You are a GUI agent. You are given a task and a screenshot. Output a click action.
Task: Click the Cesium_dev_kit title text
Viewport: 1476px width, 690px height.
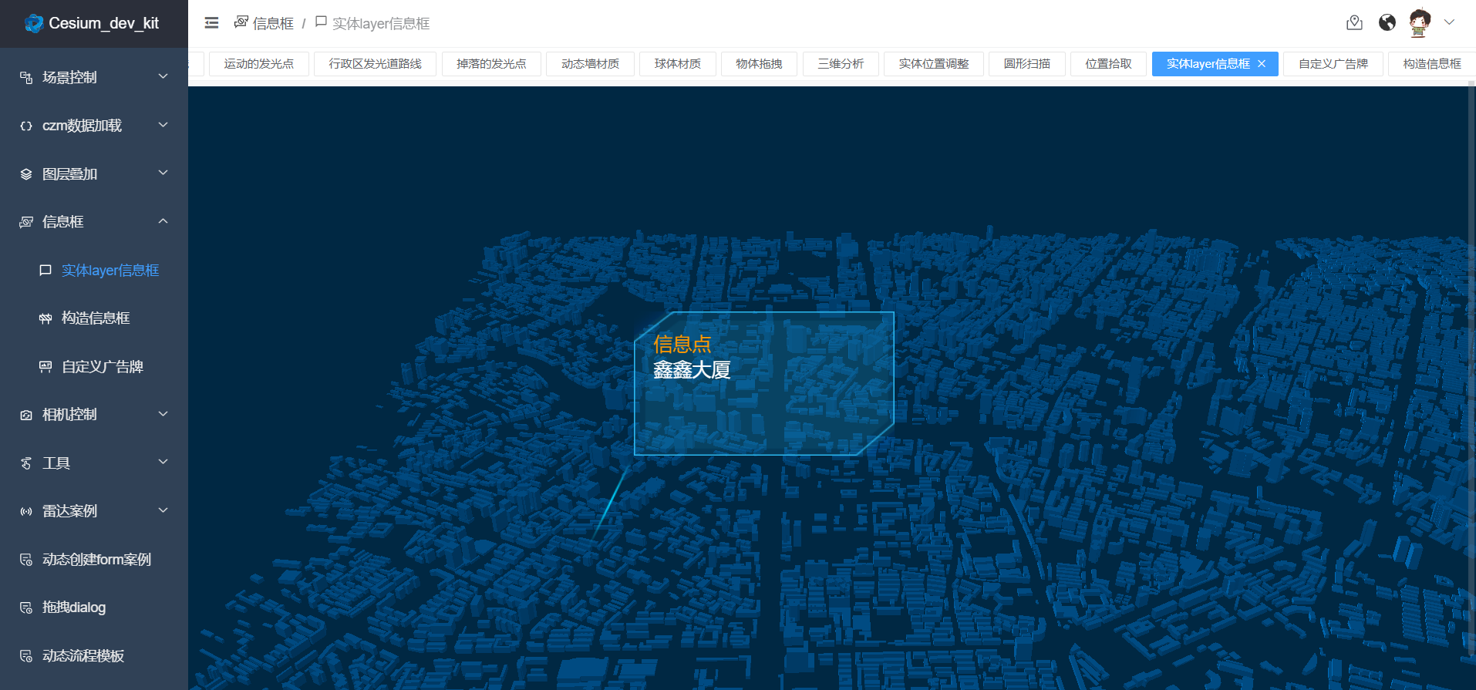click(x=103, y=23)
